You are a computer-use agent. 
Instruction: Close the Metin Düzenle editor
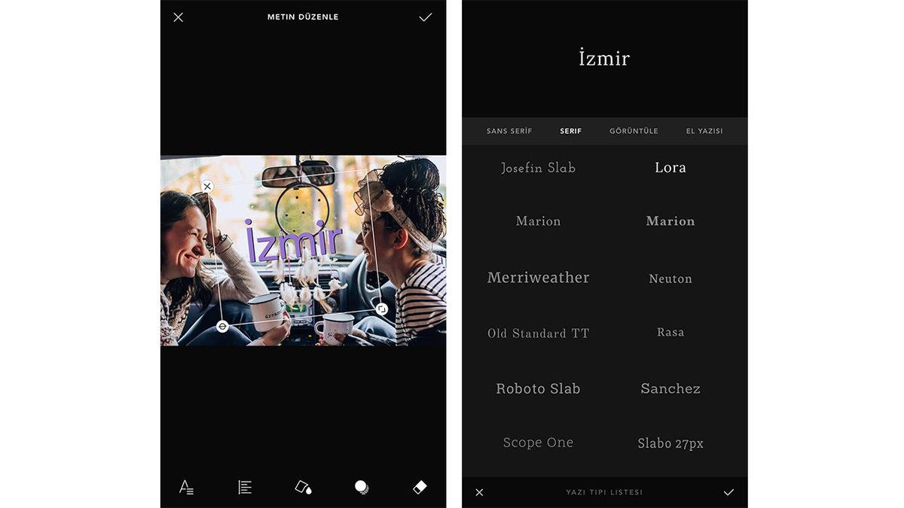coord(178,17)
